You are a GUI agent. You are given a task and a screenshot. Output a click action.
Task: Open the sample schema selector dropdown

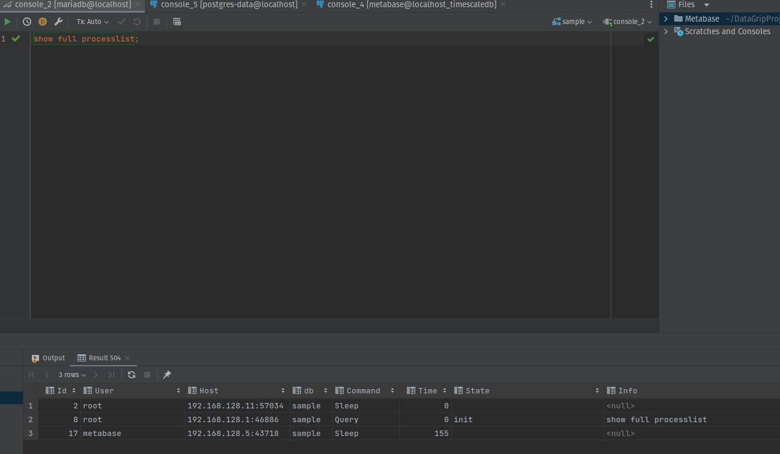point(571,22)
